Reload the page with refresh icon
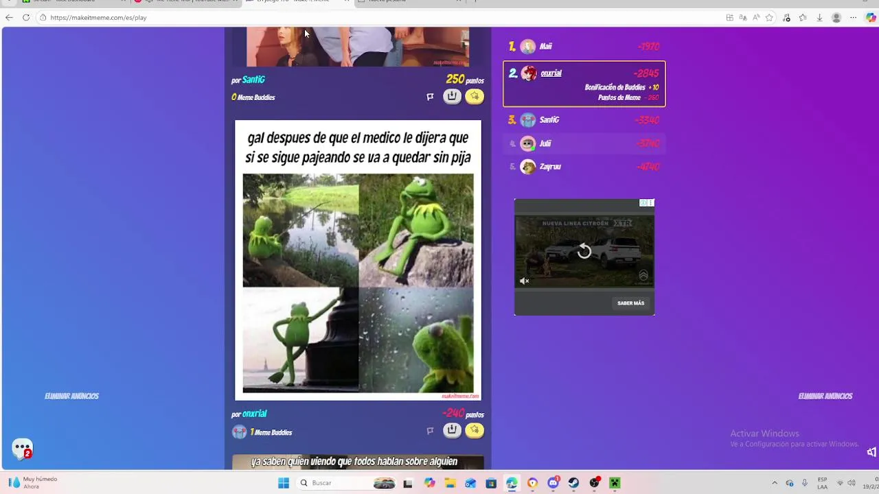This screenshot has height=494, width=879. [26, 17]
